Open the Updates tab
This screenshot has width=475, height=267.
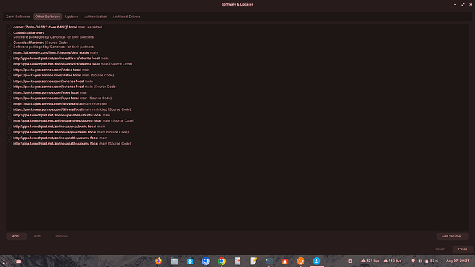[x=72, y=17]
